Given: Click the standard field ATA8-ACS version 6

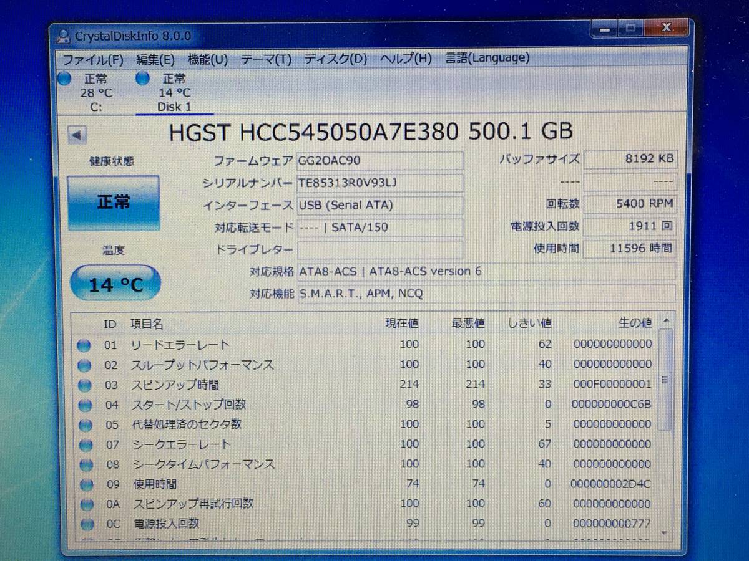Looking at the screenshot, I should pyautogui.click(x=487, y=272).
